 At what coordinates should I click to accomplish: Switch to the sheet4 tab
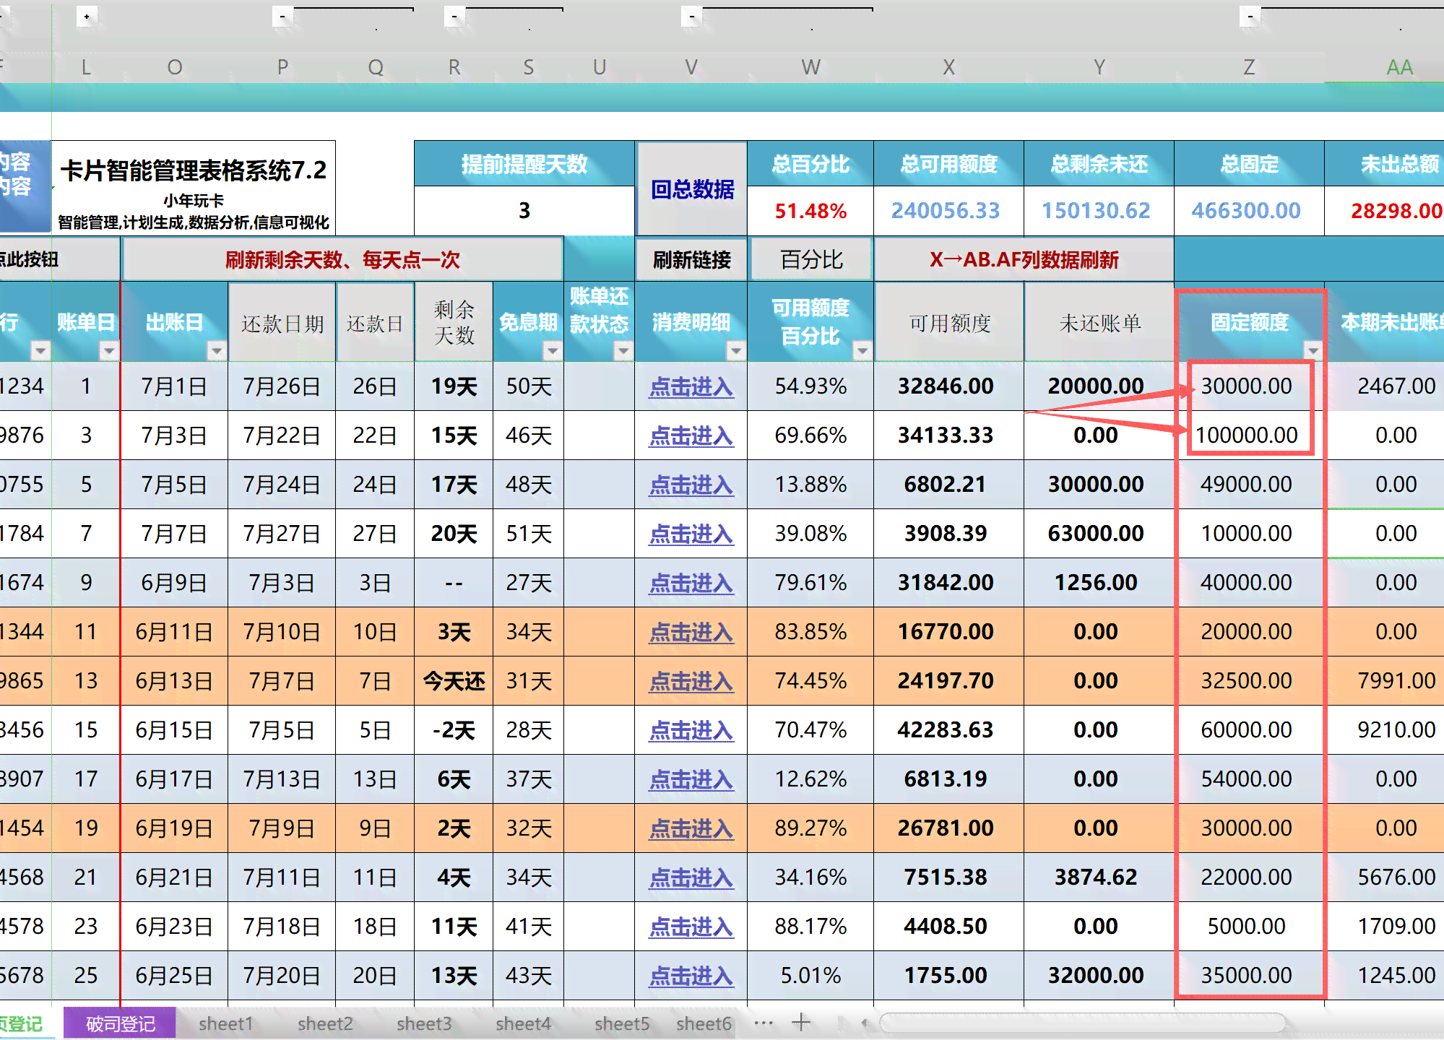[x=523, y=1023]
